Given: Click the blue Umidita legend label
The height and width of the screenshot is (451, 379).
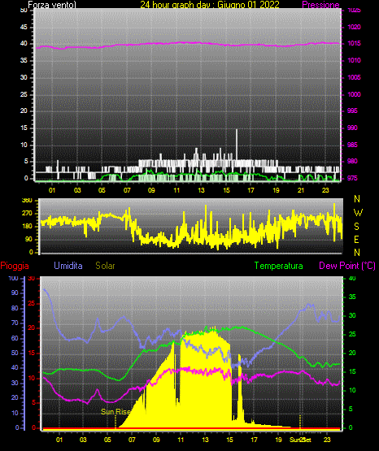Looking at the screenshot, I should [68, 266].
